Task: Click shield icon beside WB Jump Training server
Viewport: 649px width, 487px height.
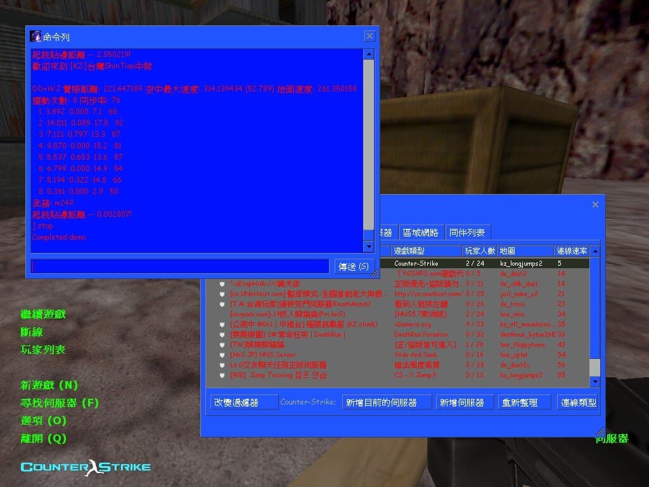Action: (x=222, y=375)
